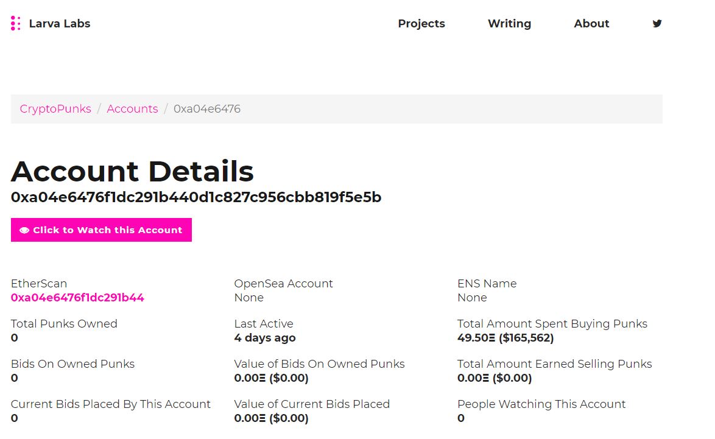The height and width of the screenshot is (439, 715).
Task: Open the Accounts breadcrumb link
Action: pyautogui.click(x=132, y=109)
